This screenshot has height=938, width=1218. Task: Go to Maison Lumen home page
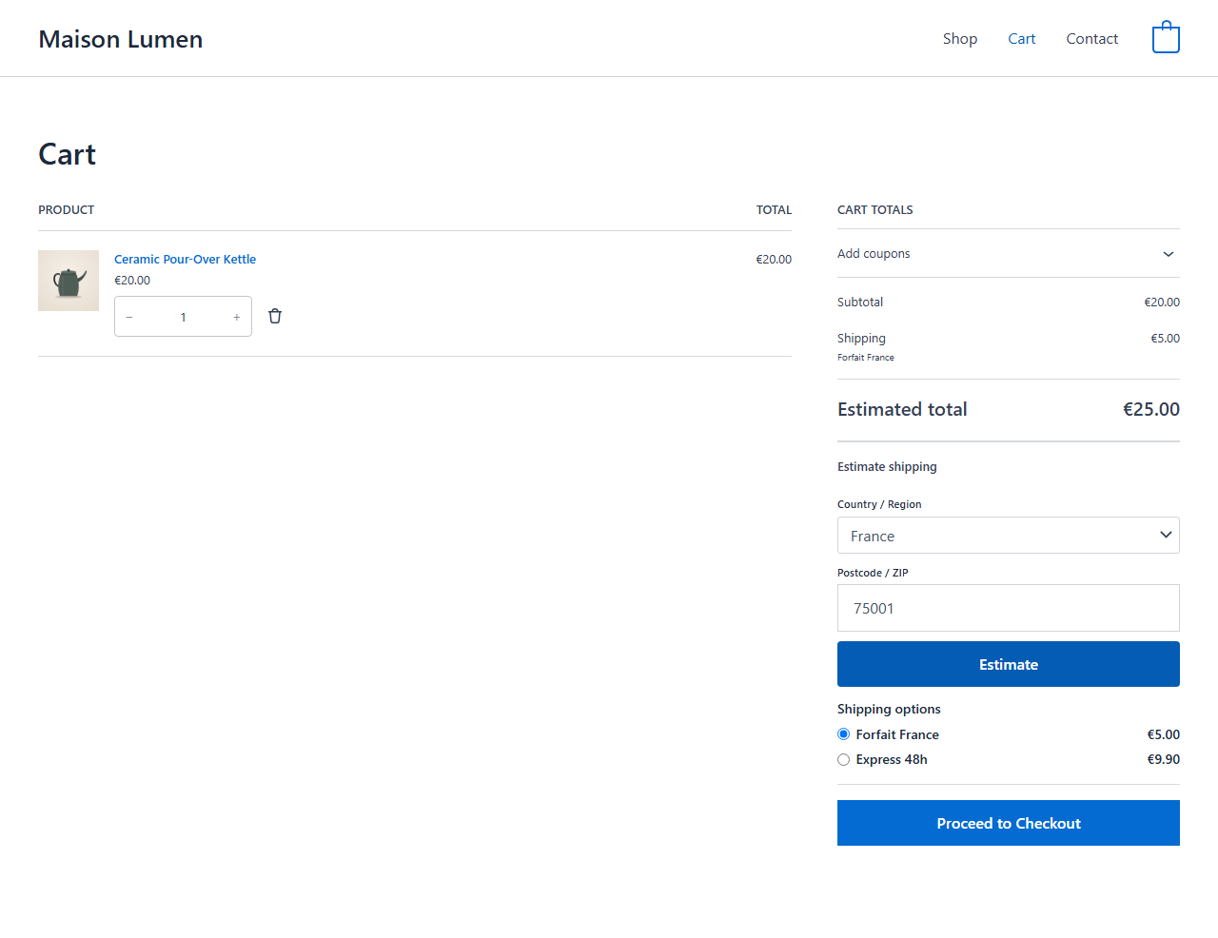pos(121,39)
